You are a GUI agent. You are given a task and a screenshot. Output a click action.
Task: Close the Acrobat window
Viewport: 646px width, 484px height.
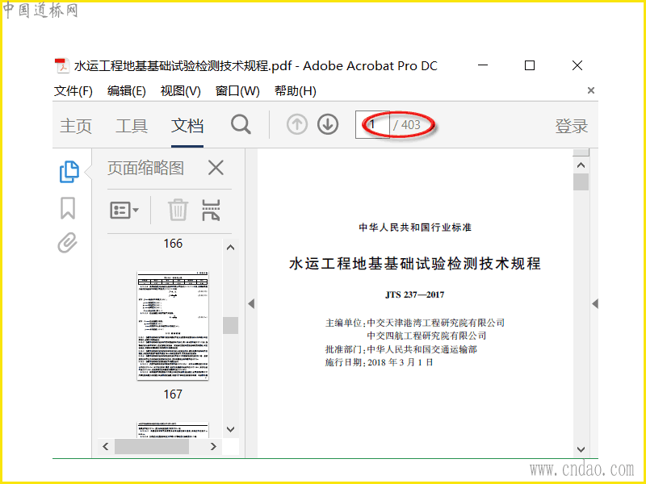point(577,65)
